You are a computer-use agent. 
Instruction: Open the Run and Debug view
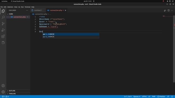[3, 30]
